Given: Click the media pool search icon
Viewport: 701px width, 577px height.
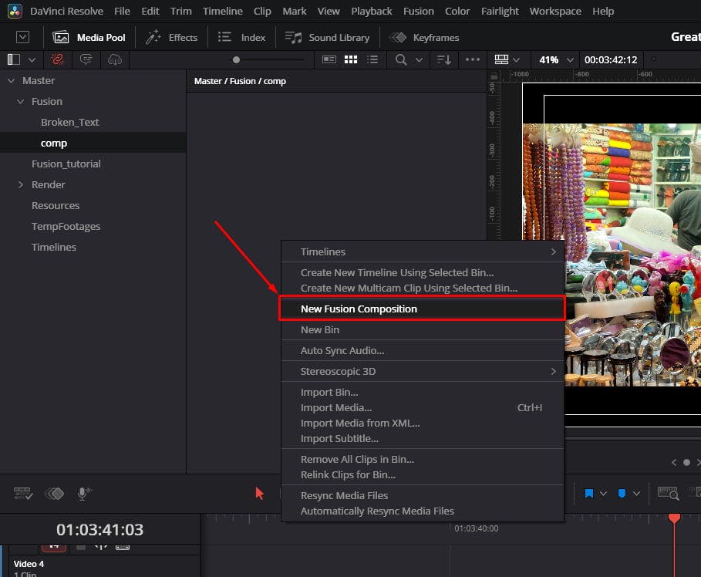Looking at the screenshot, I should [x=401, y=59].
